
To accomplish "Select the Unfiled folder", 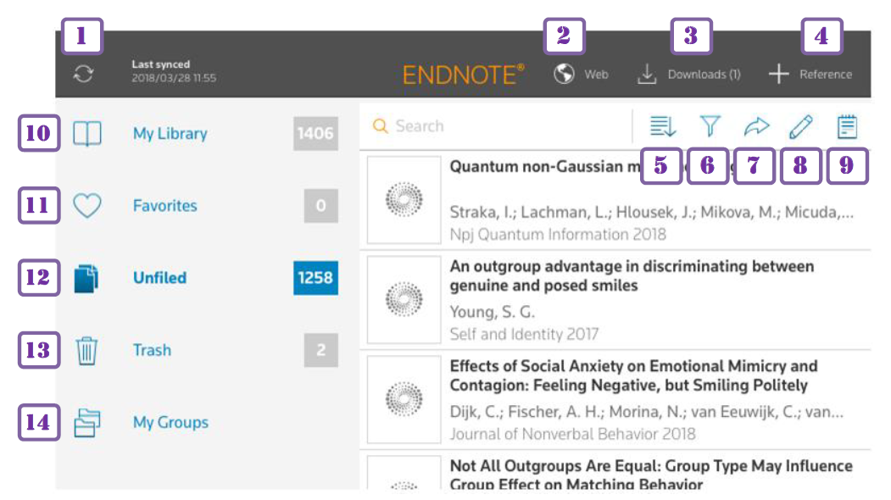I will tap(159, 278).
